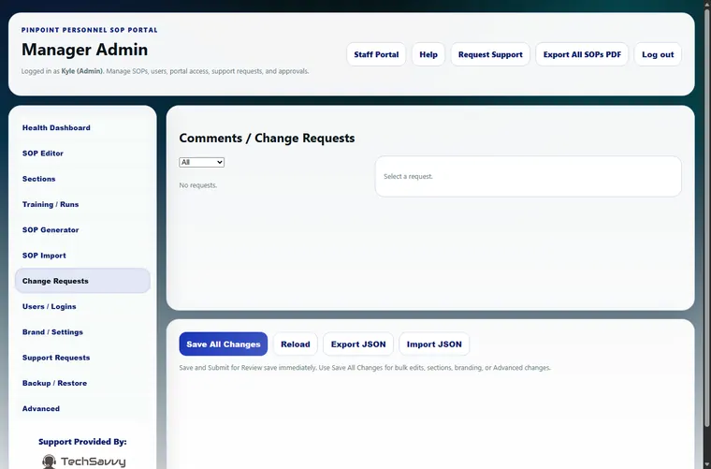711x469 pixels.
Task: Click the 'No requests.' text
Action: 198,185
